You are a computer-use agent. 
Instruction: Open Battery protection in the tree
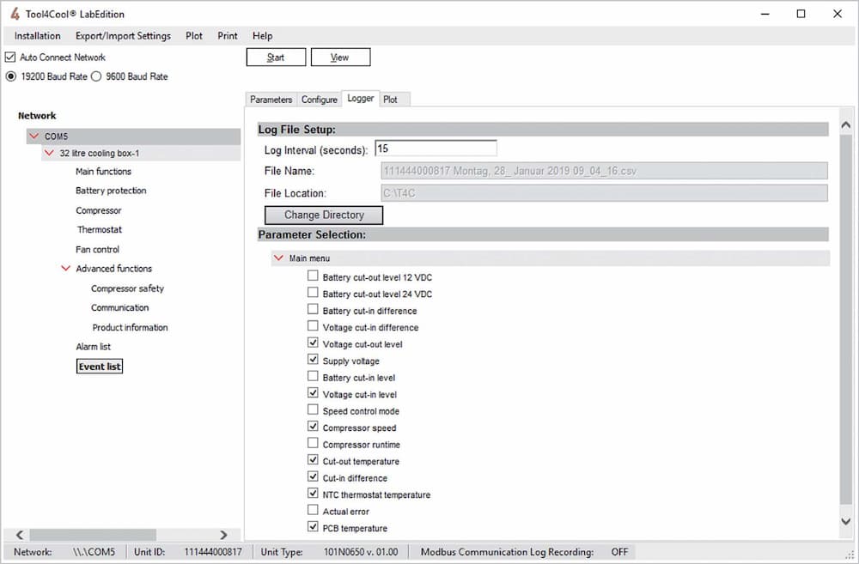point(111,191)
